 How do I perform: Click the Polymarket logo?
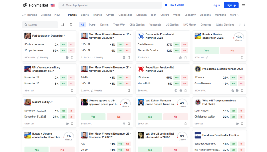(36, 5)
